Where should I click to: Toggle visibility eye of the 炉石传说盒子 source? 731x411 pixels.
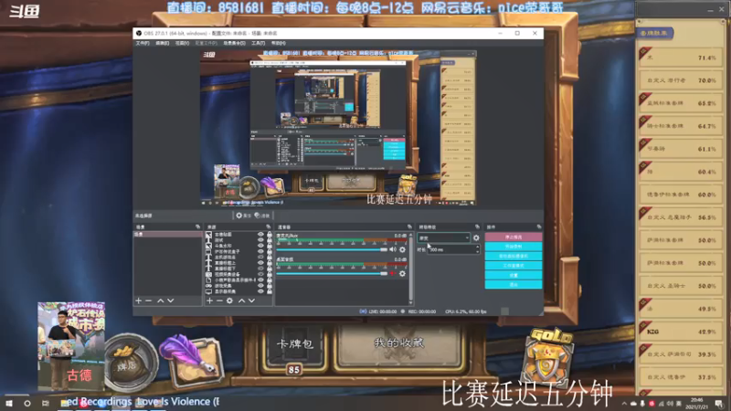260,251
